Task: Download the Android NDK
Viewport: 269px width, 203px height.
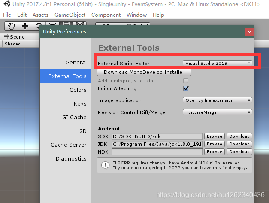Action: pyautogui.click(x=239, y=151)
